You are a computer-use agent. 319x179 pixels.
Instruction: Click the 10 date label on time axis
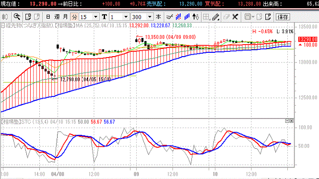tap(215, 174)
